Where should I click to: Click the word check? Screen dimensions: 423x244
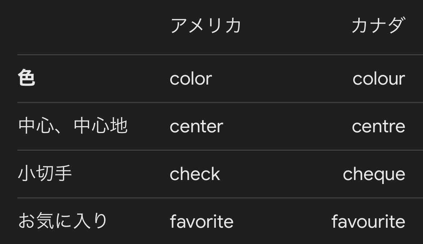click(195, 174)
